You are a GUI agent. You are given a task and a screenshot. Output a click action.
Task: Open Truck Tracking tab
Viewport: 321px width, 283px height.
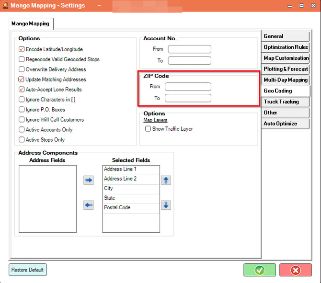(x=285, y=102)
